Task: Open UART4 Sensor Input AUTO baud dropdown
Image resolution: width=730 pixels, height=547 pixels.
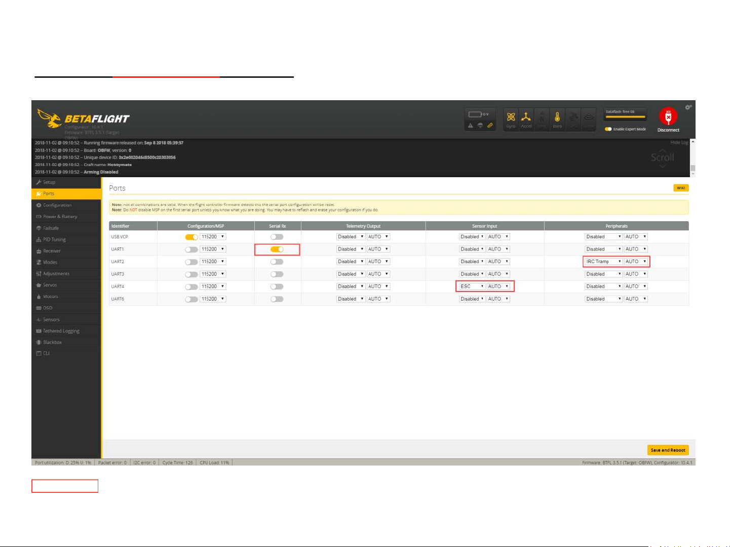Action: [x=498, y=286]
